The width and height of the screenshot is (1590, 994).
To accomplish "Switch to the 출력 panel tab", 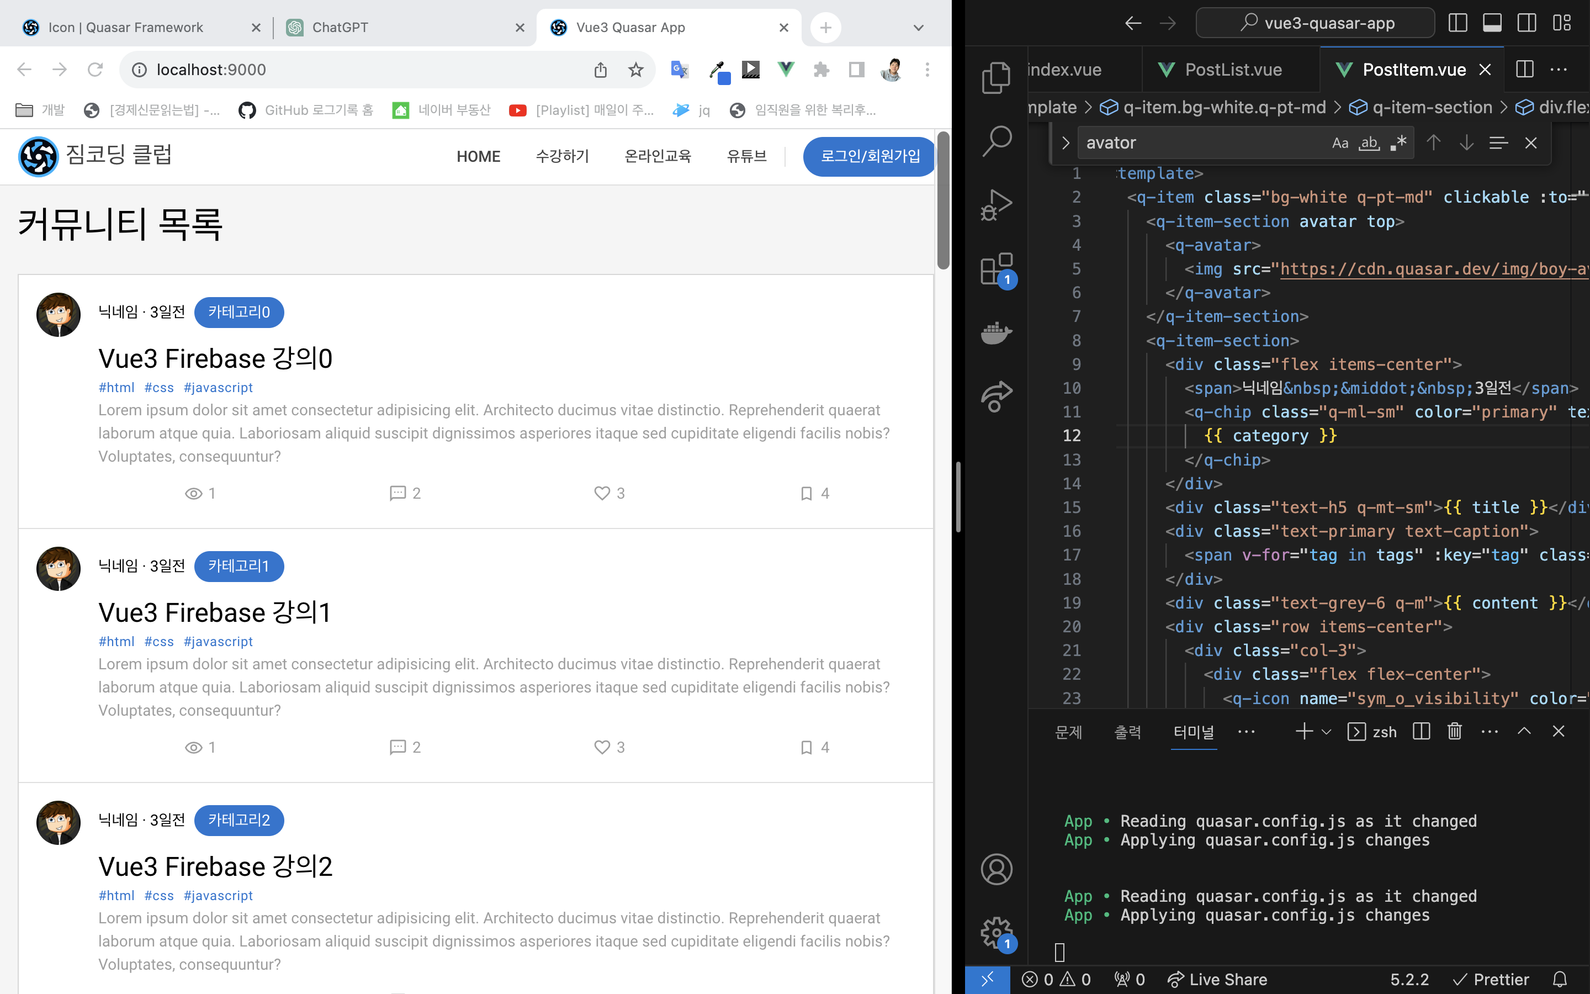I will [1129, 732].
